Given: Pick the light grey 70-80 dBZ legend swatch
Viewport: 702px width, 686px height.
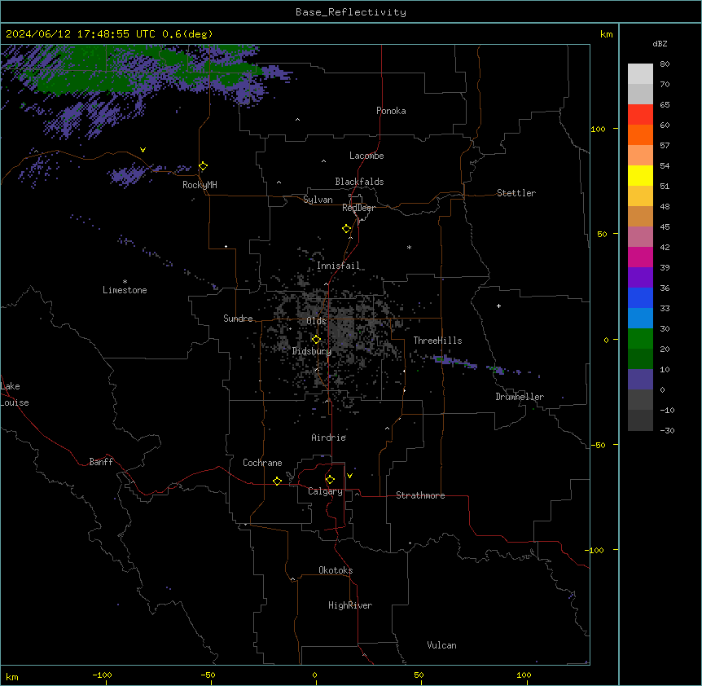Looking at the screenshot, I should pos(640,73).
